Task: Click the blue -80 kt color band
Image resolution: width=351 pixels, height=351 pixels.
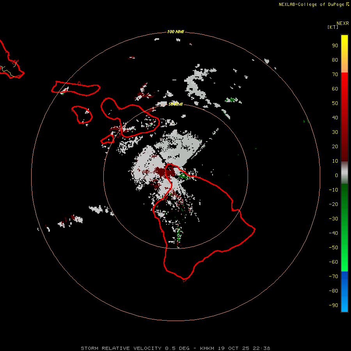Action: pos(344,291)
